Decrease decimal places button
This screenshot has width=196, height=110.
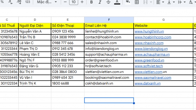click(10, 2)
